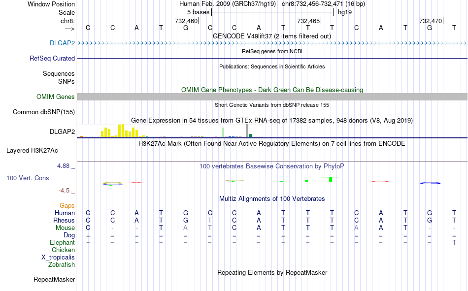Image resolution: width=468 pixels, height=291 pixels.
Task: Click the Scale track label
Action: 67,12
